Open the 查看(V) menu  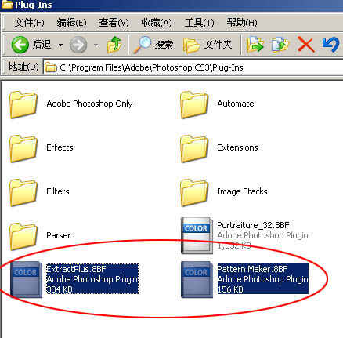pyautogui.click(x=114, y=23)
